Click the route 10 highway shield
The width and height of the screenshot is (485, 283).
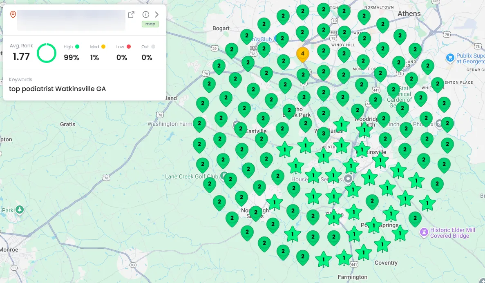[x=334, y=21]
